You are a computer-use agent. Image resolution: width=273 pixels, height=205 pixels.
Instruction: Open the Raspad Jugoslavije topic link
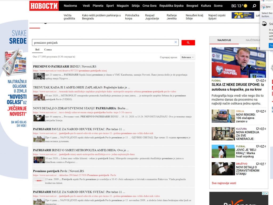(152, 17)
